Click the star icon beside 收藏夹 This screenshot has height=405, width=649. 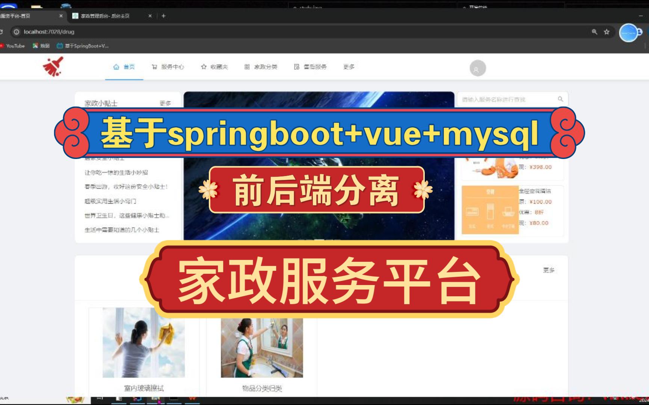[203, 66]
